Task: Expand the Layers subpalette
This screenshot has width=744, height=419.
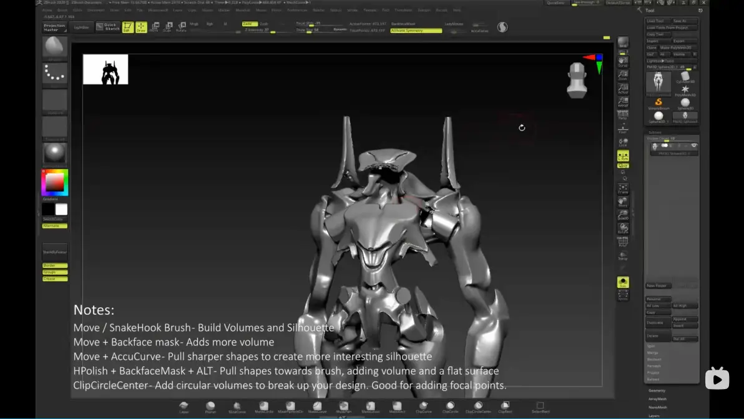Action: click(x=654, y=416)
